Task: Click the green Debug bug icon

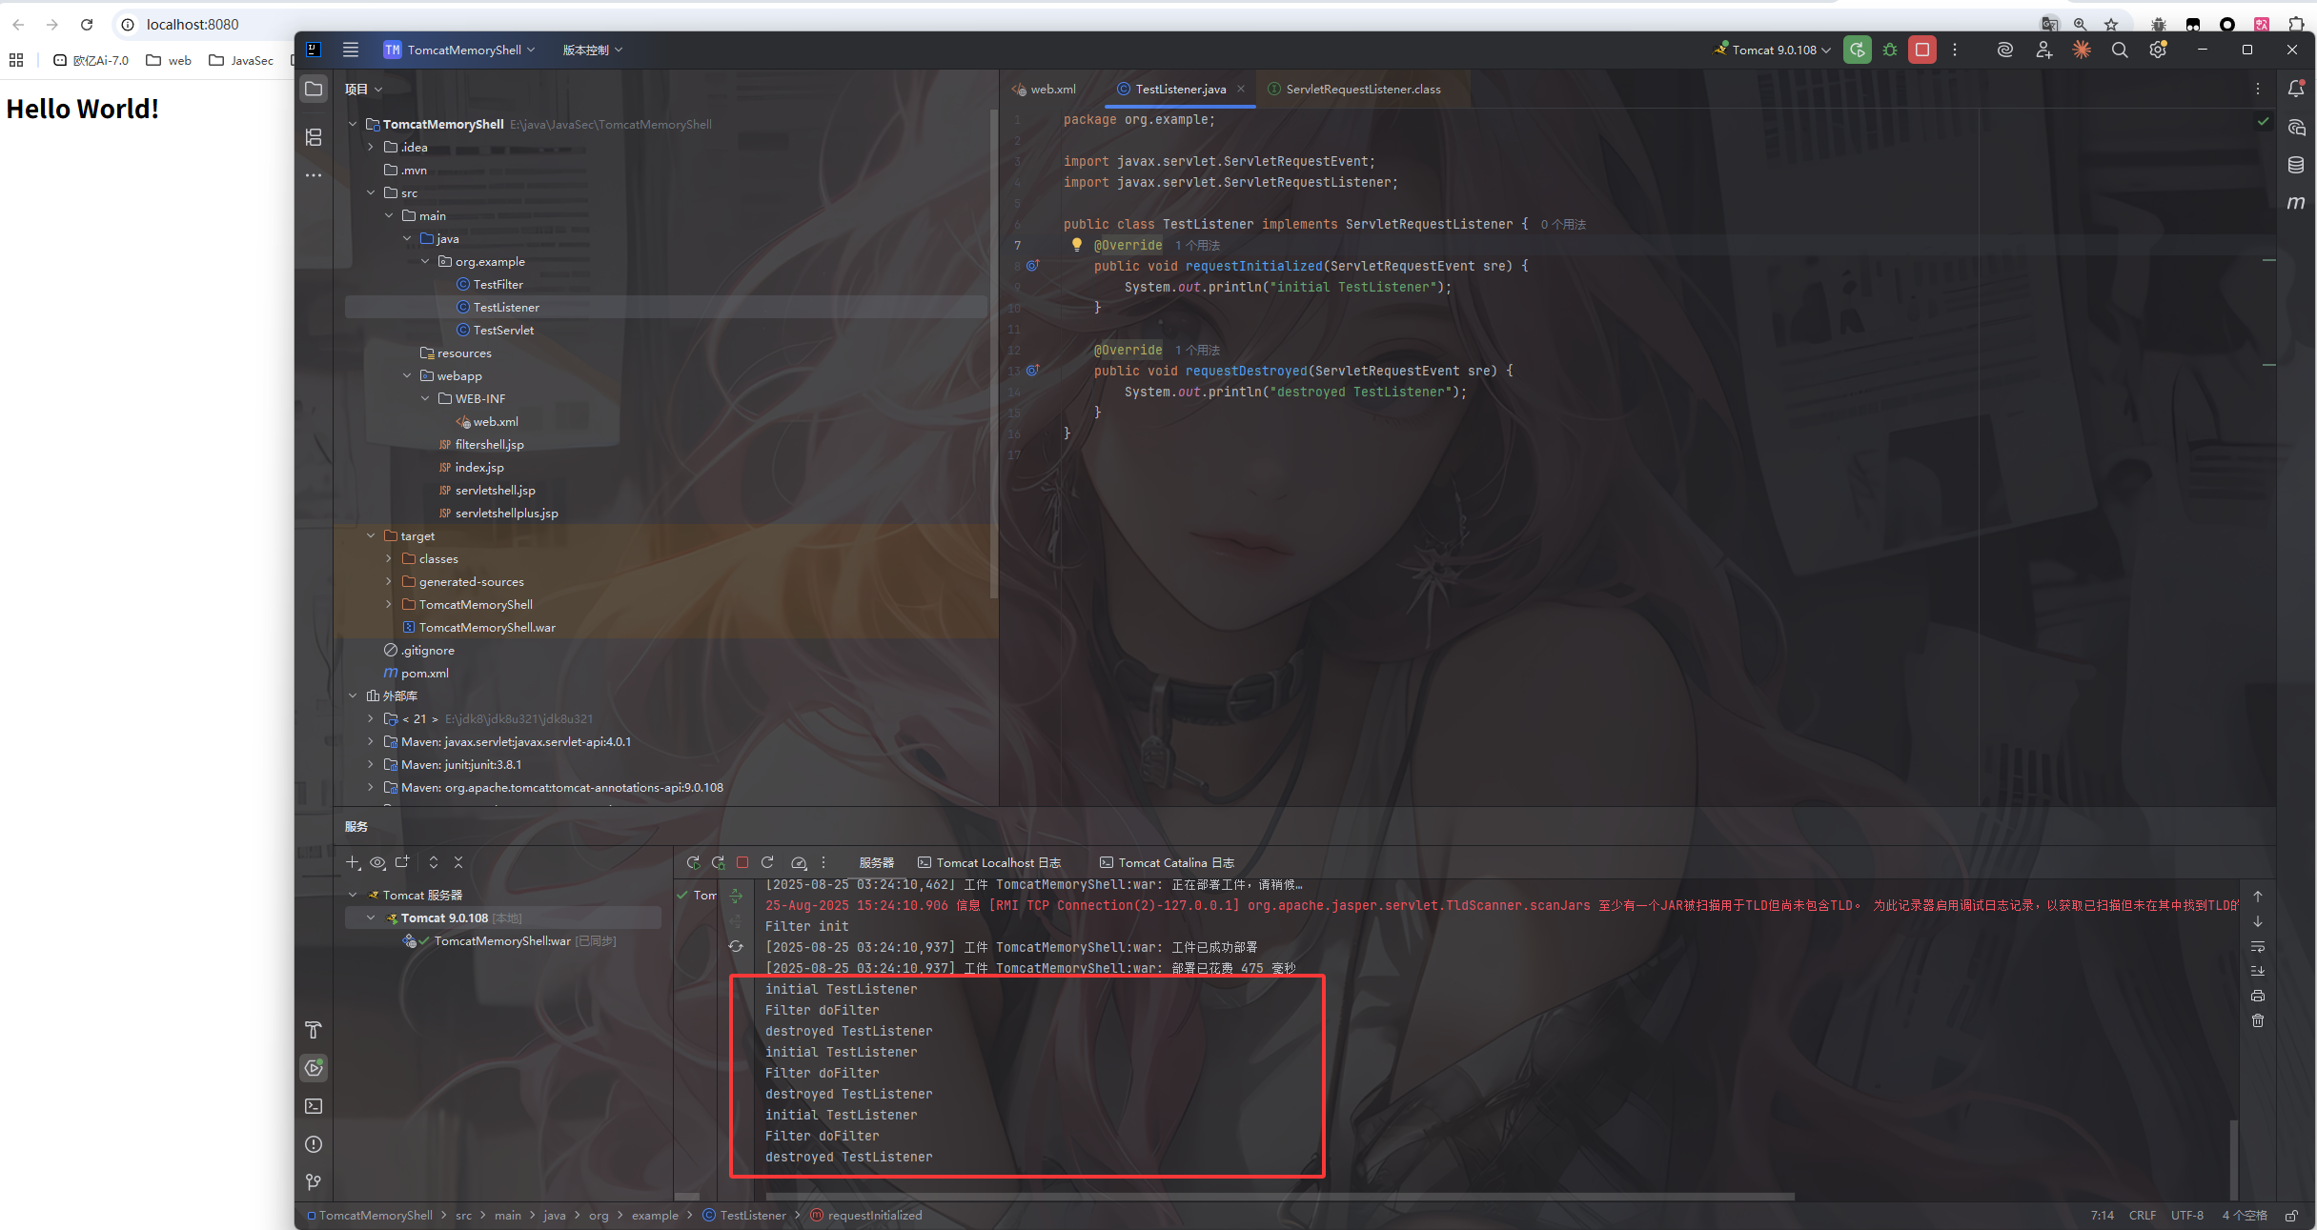Action: pyautogui.click(x=1890, y=50)
